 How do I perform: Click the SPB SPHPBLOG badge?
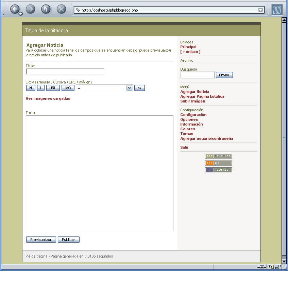pos(218,156)
